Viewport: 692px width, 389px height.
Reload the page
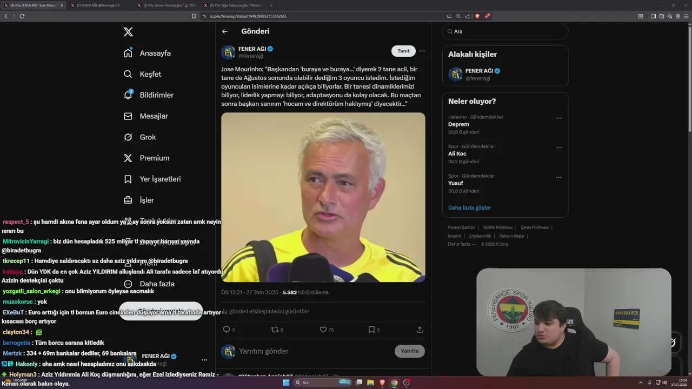(x=22, y=16)
